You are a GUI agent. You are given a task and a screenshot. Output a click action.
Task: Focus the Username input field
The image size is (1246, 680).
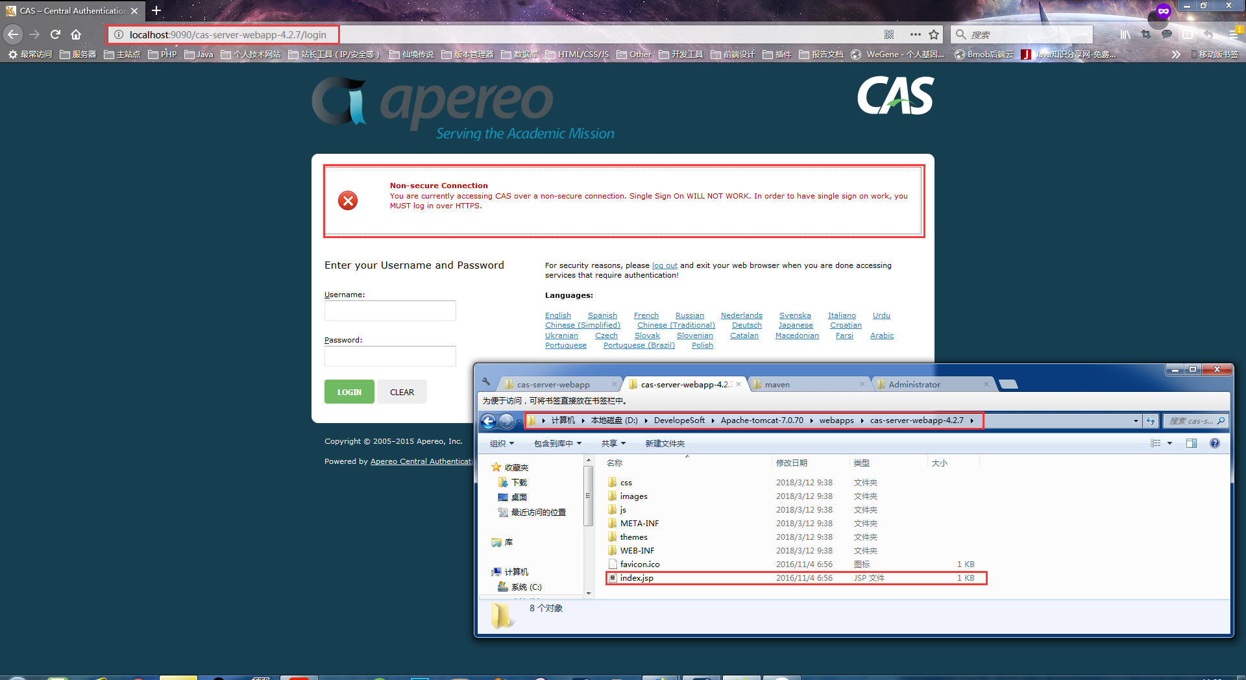tap(390, 311)
